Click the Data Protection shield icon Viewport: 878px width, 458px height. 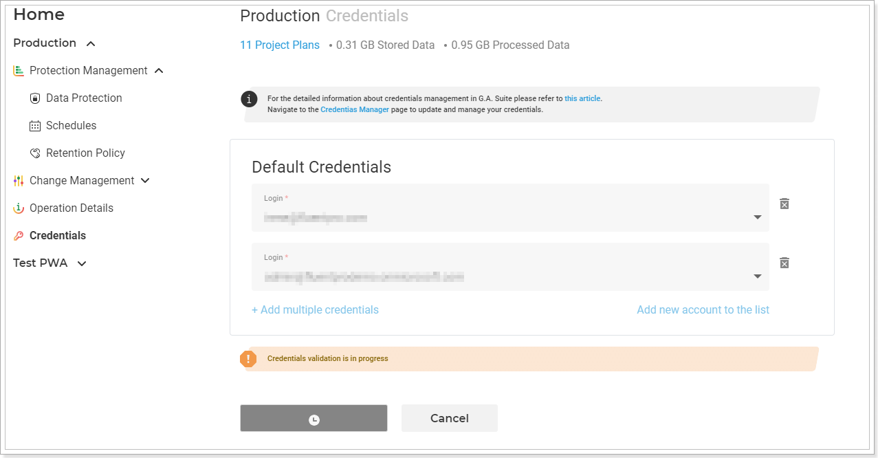35,98
